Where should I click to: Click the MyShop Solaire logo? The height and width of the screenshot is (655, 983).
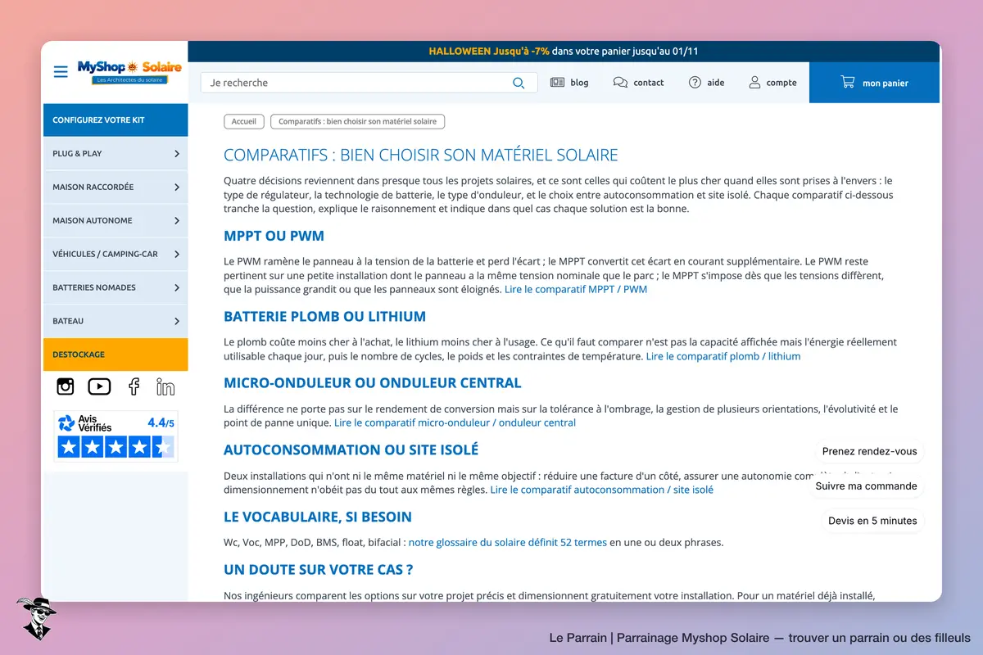pyautogui.click(x=129, y=72)
